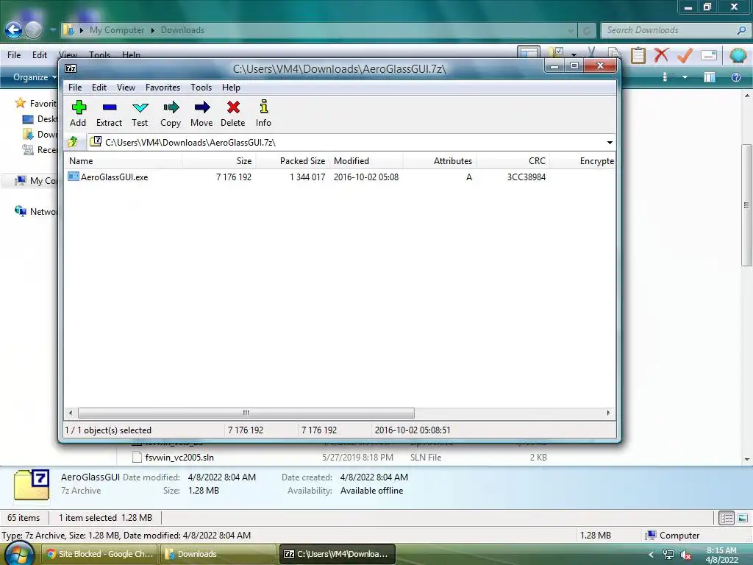Click the Explorer help question mark icon
Viewport: 753px width, 565px height.
click(735, 77)
